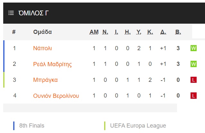
Task: Open the Νάπολι team link
Action: click(42, 48)
